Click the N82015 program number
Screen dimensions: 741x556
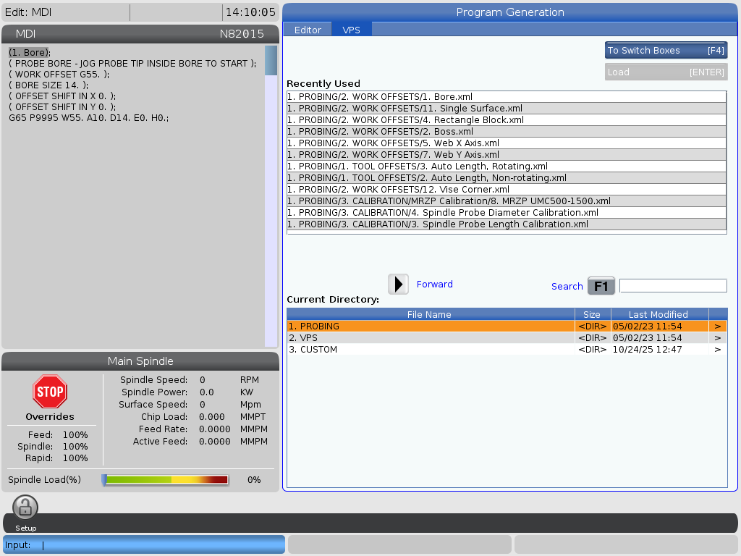tap(242, 34)
